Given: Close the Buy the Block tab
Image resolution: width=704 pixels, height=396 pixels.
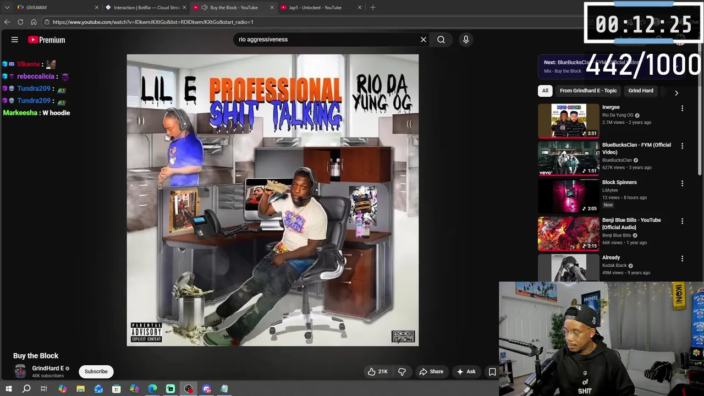Looking at the screenshot, I should tap(272, 7).
